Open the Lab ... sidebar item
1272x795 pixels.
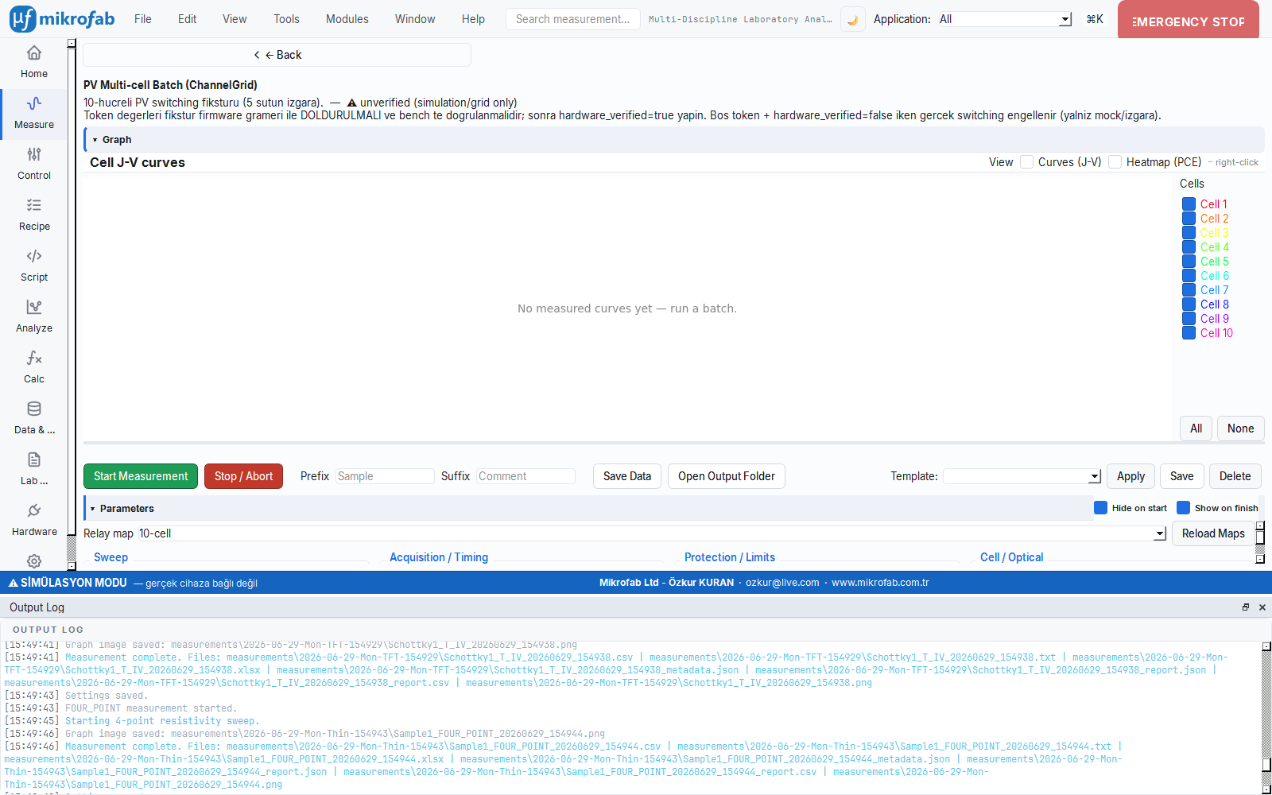tap(34, 469)
